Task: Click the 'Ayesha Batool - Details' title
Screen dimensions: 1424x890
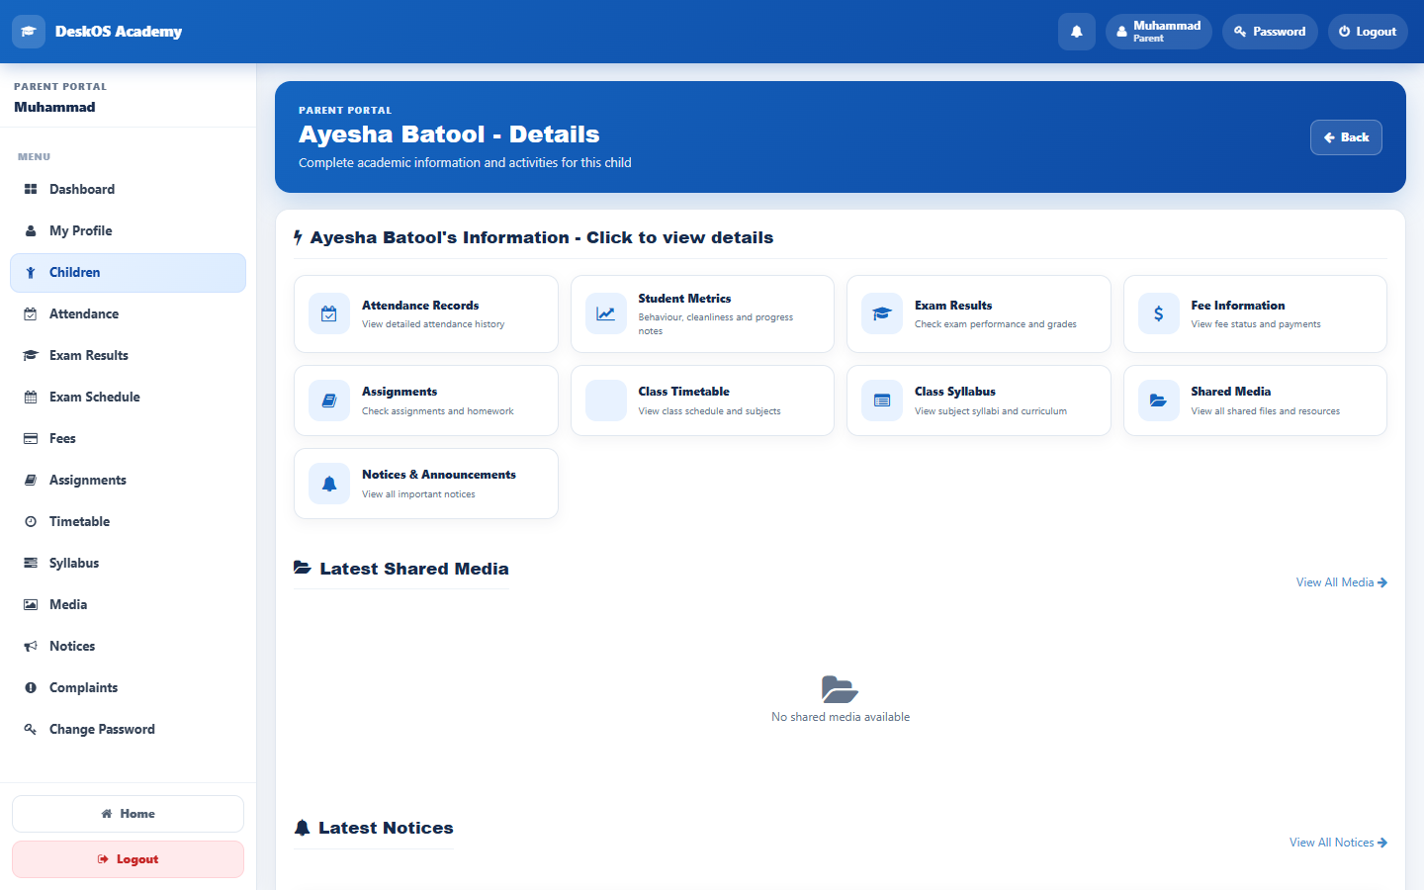Action: coord(449,134)
